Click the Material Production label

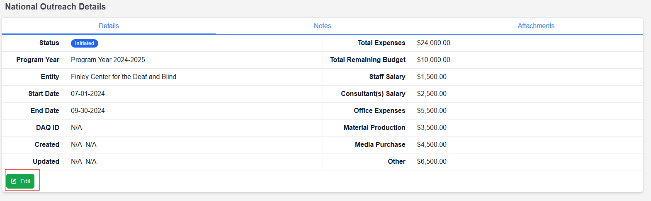click(x=374, y=127)
